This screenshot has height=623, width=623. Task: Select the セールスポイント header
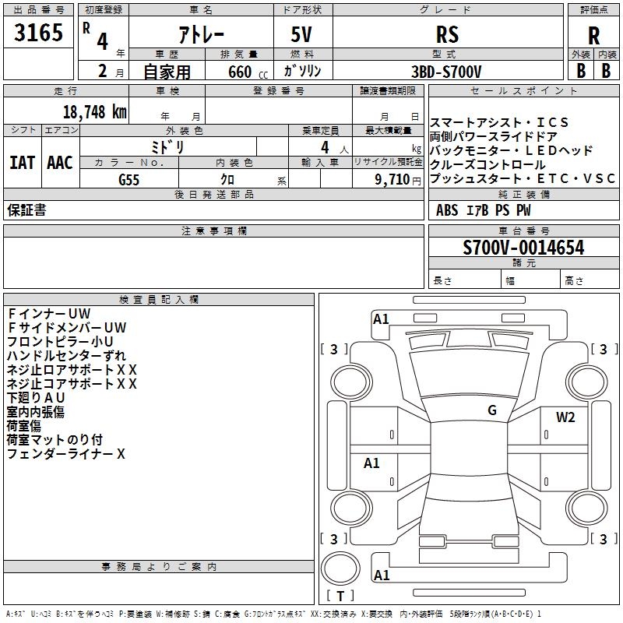click(x=523, y=91)
